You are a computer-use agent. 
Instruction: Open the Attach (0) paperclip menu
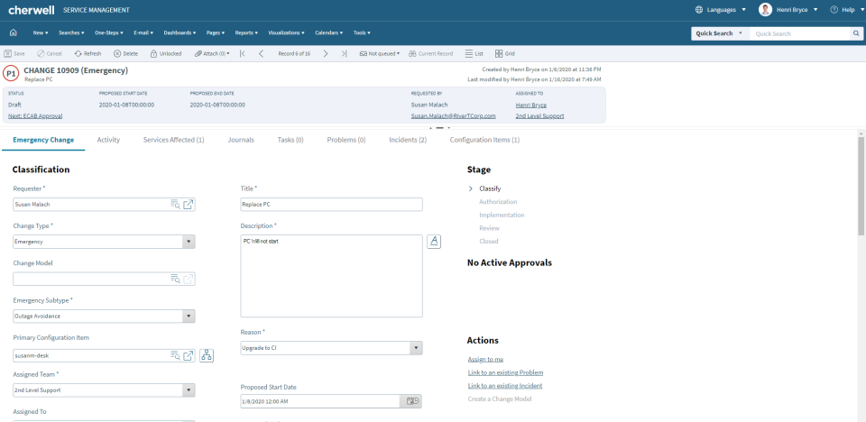[212, 53]
